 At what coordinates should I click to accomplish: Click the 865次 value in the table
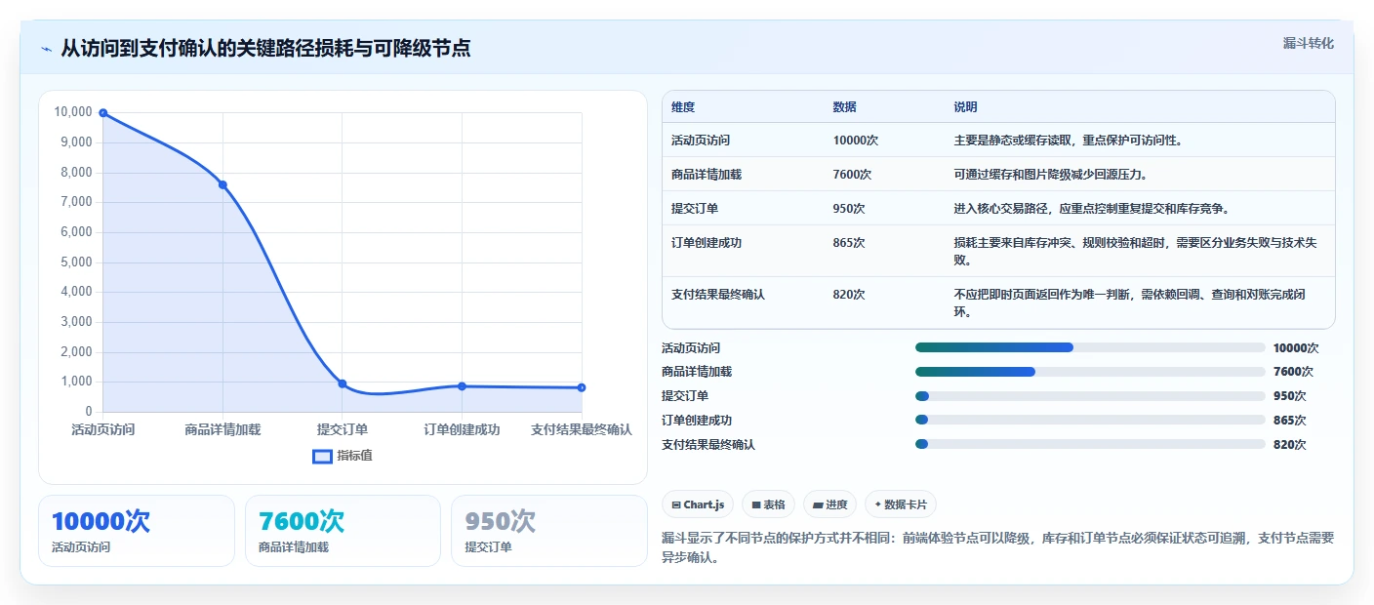(849, 243)
